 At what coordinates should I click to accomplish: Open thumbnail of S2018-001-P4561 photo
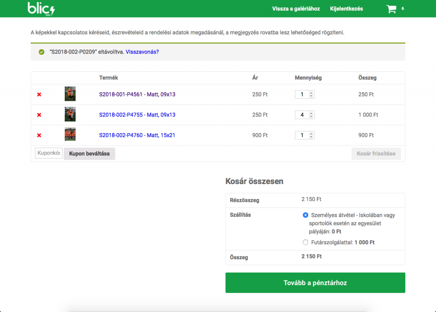(x=70, y=94)
